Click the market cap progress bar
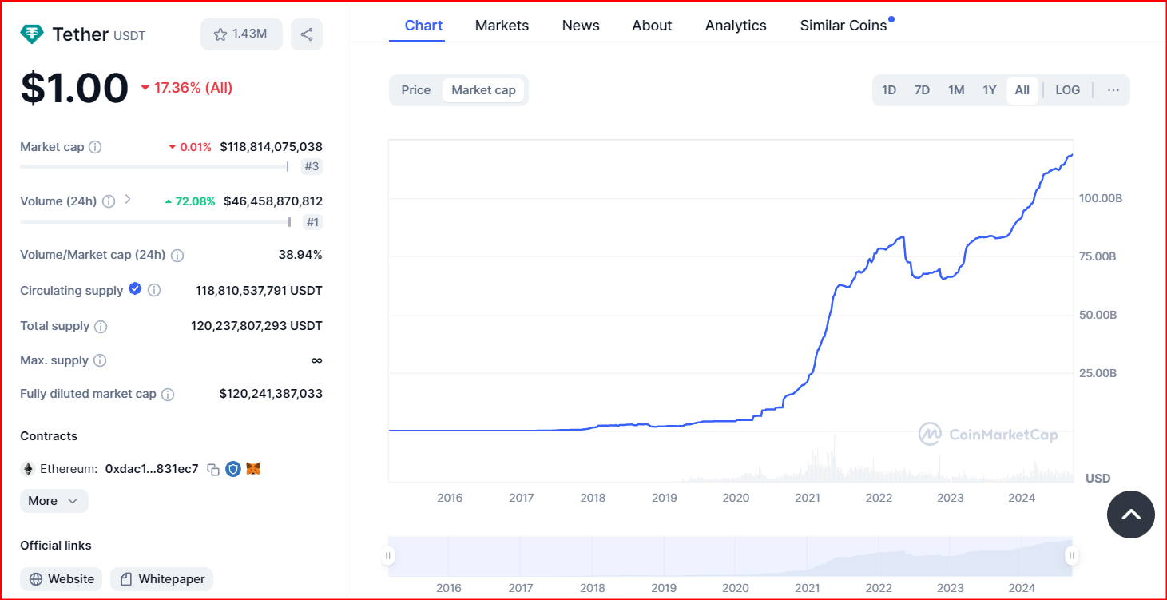The width and height of the screenshot is (1167, 600). point(154,167)
